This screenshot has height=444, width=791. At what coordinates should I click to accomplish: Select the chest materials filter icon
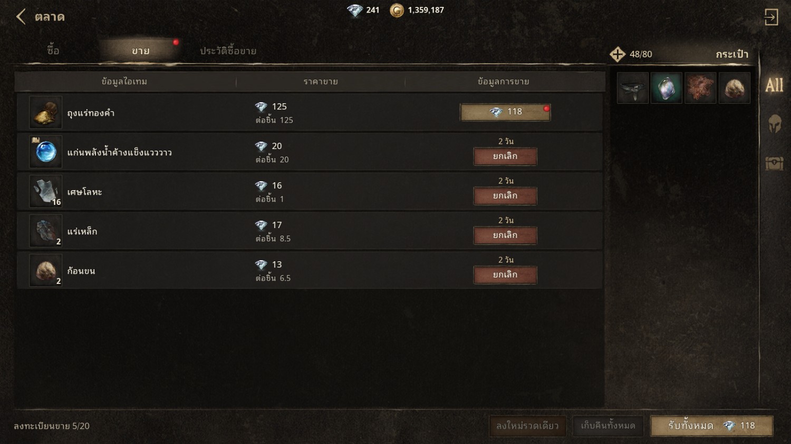click(x=774, y=163)
